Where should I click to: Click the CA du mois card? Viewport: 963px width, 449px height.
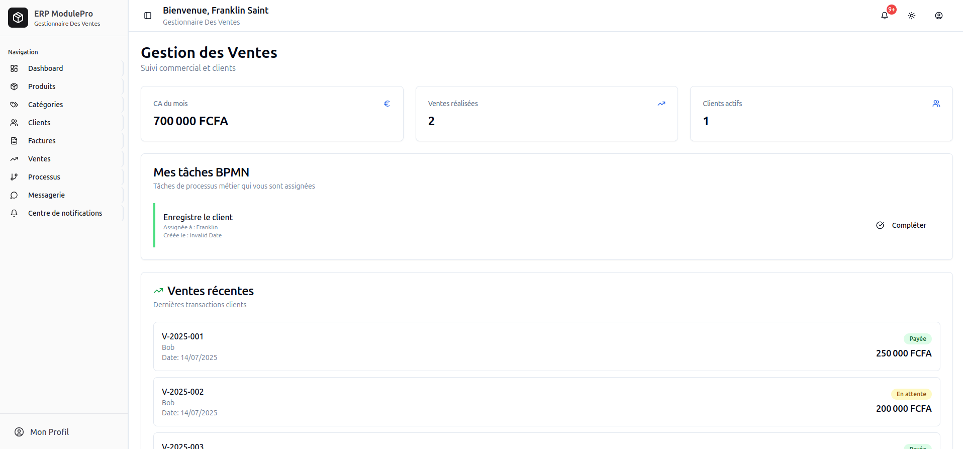click(x=272, y=114)
